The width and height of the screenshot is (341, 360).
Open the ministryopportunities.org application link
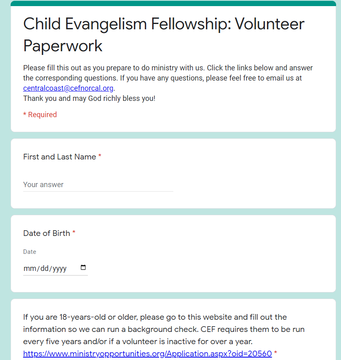pos(147,353)
